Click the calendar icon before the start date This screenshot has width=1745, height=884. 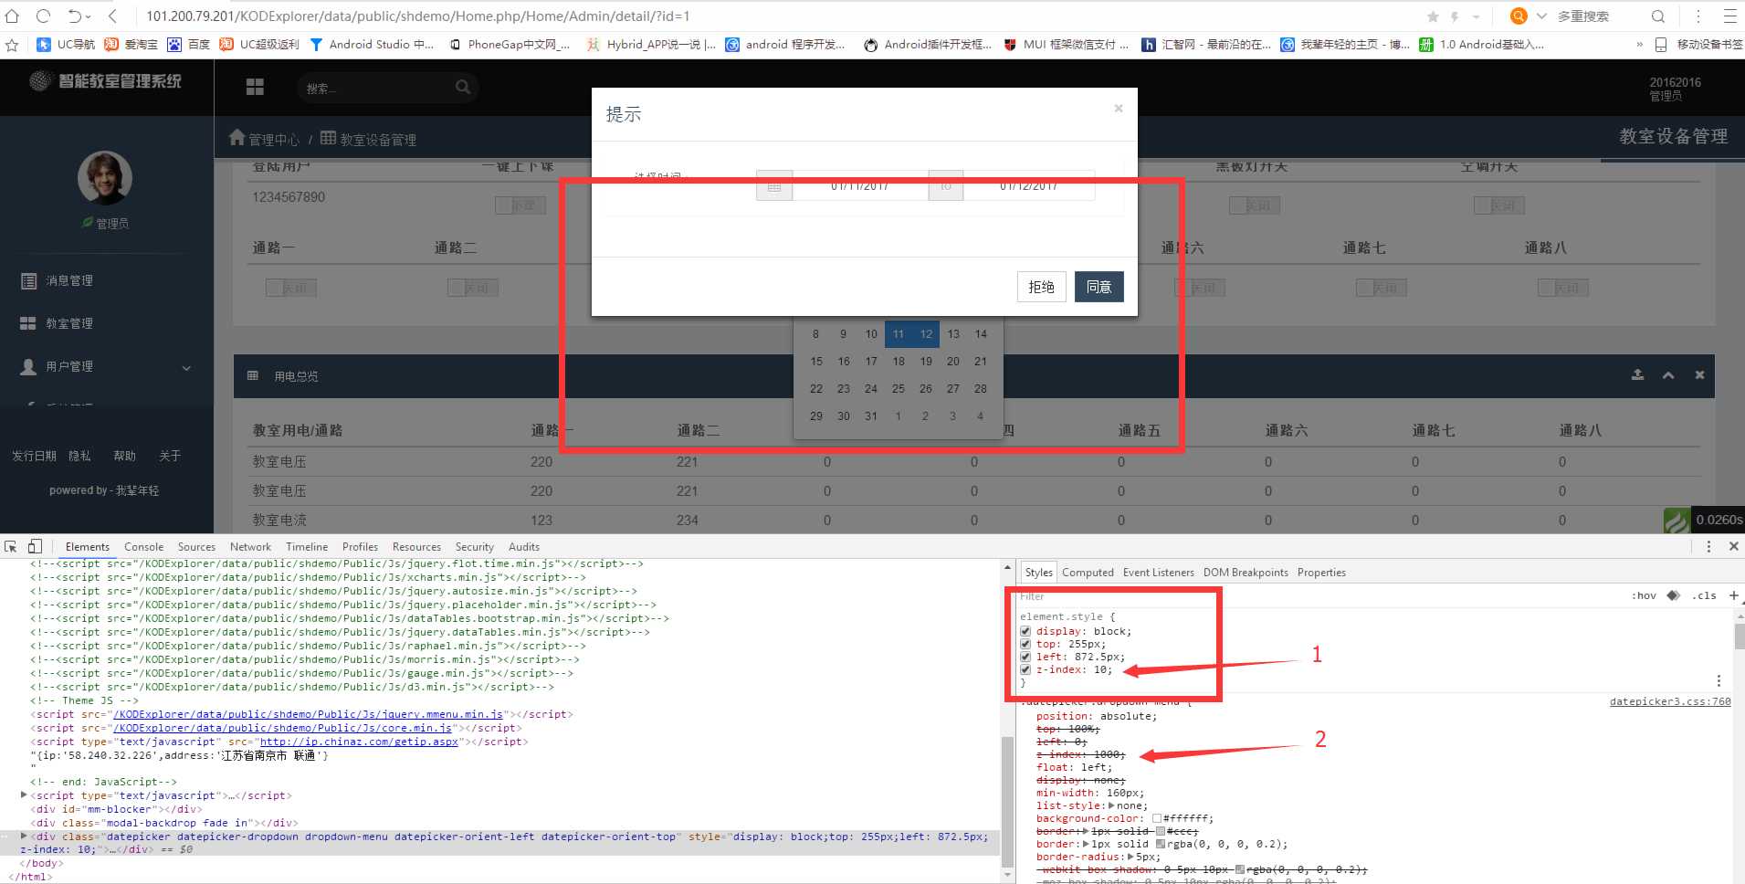tap(774, 185)
